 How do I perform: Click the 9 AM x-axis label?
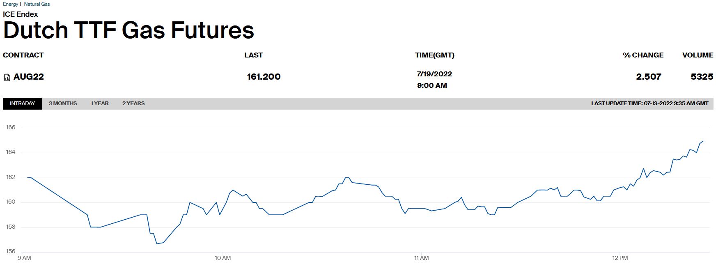coord(24,258)
